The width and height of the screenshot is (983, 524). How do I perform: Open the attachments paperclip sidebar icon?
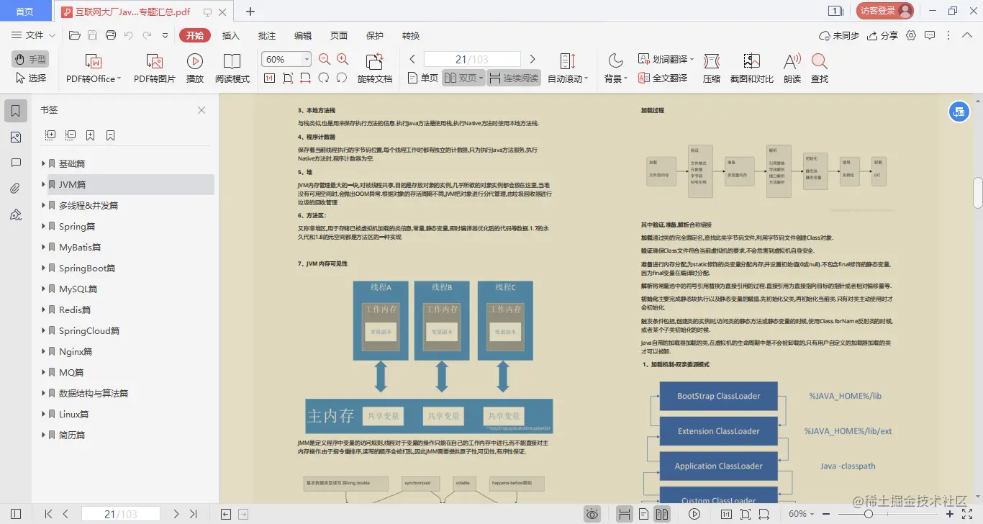click(16, 189)
